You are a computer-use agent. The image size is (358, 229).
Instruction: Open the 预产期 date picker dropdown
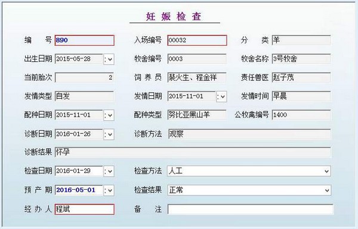109,190
